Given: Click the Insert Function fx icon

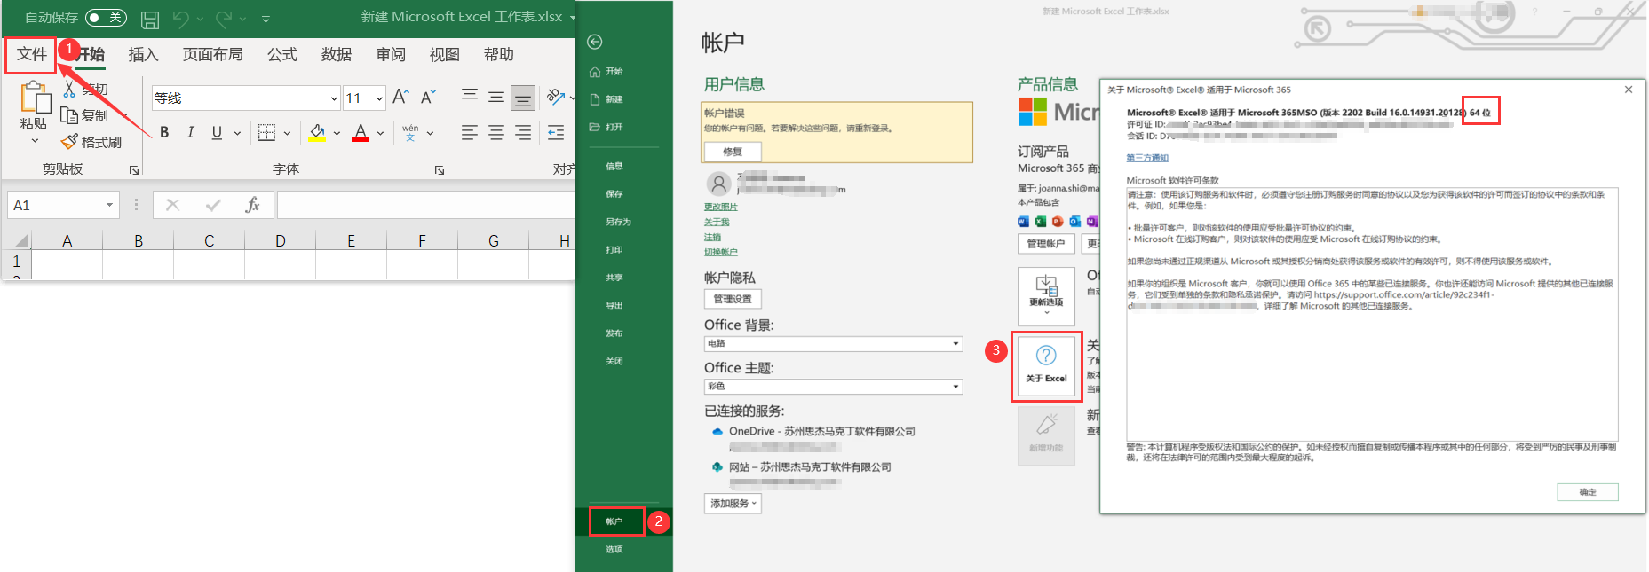Looking at the screenshot, I should point(252,205).
